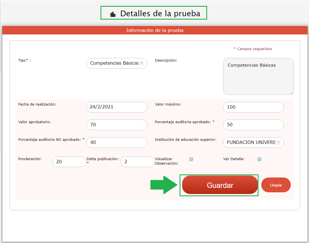
Task: Focus the Ponderación input box
Action: (x=69, y=162)
